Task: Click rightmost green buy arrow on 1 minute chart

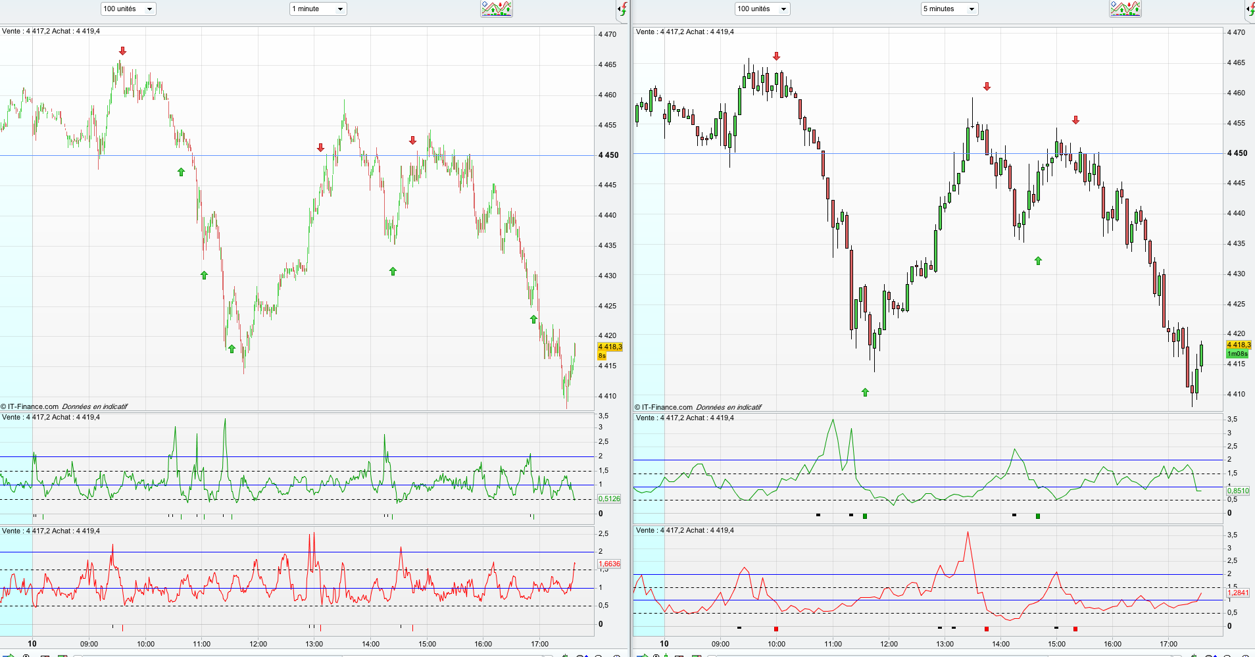Action: click(x=533, y=320)
